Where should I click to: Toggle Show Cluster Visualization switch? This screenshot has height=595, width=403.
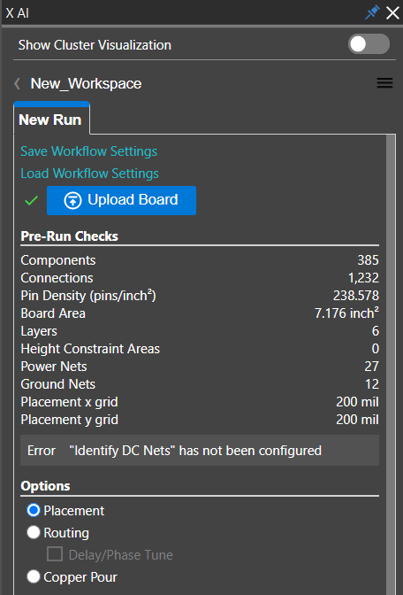click(x=369, y=44)
